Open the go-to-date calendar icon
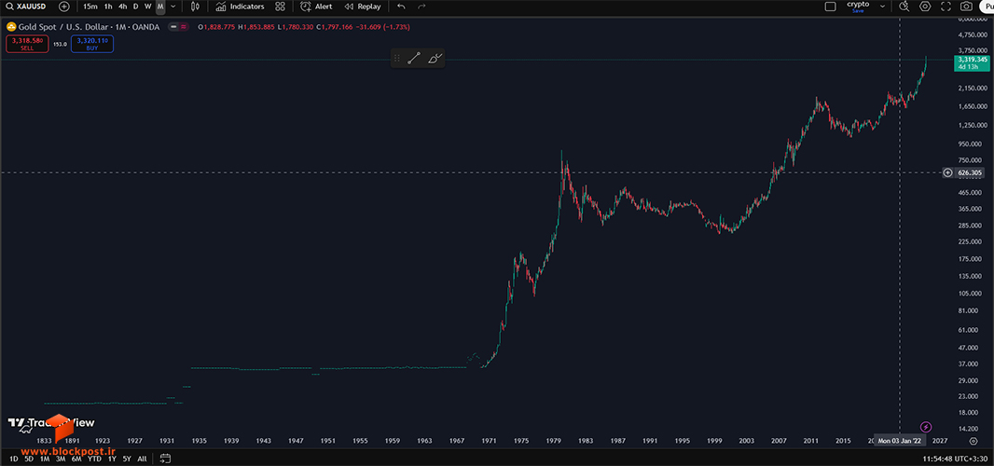Viewport: 994px width, 466px height. click(x=165, y=459)
